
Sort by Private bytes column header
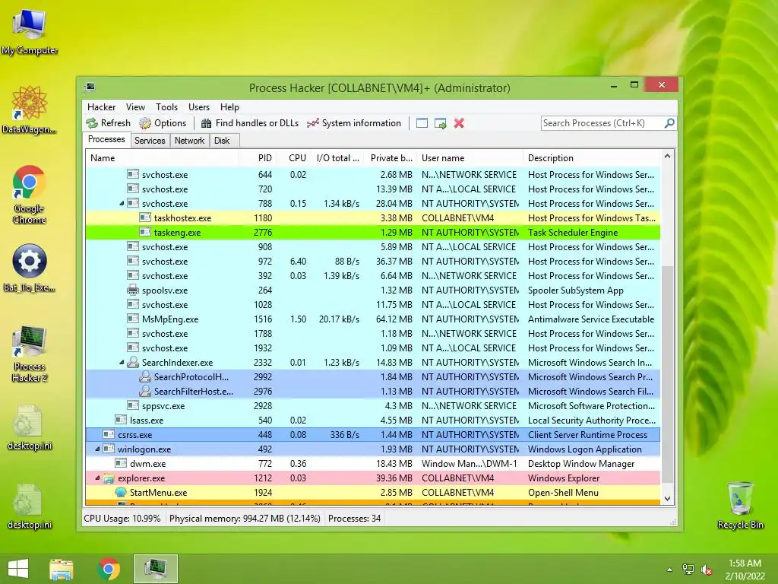pyautogui.click(x=391, y=158)
